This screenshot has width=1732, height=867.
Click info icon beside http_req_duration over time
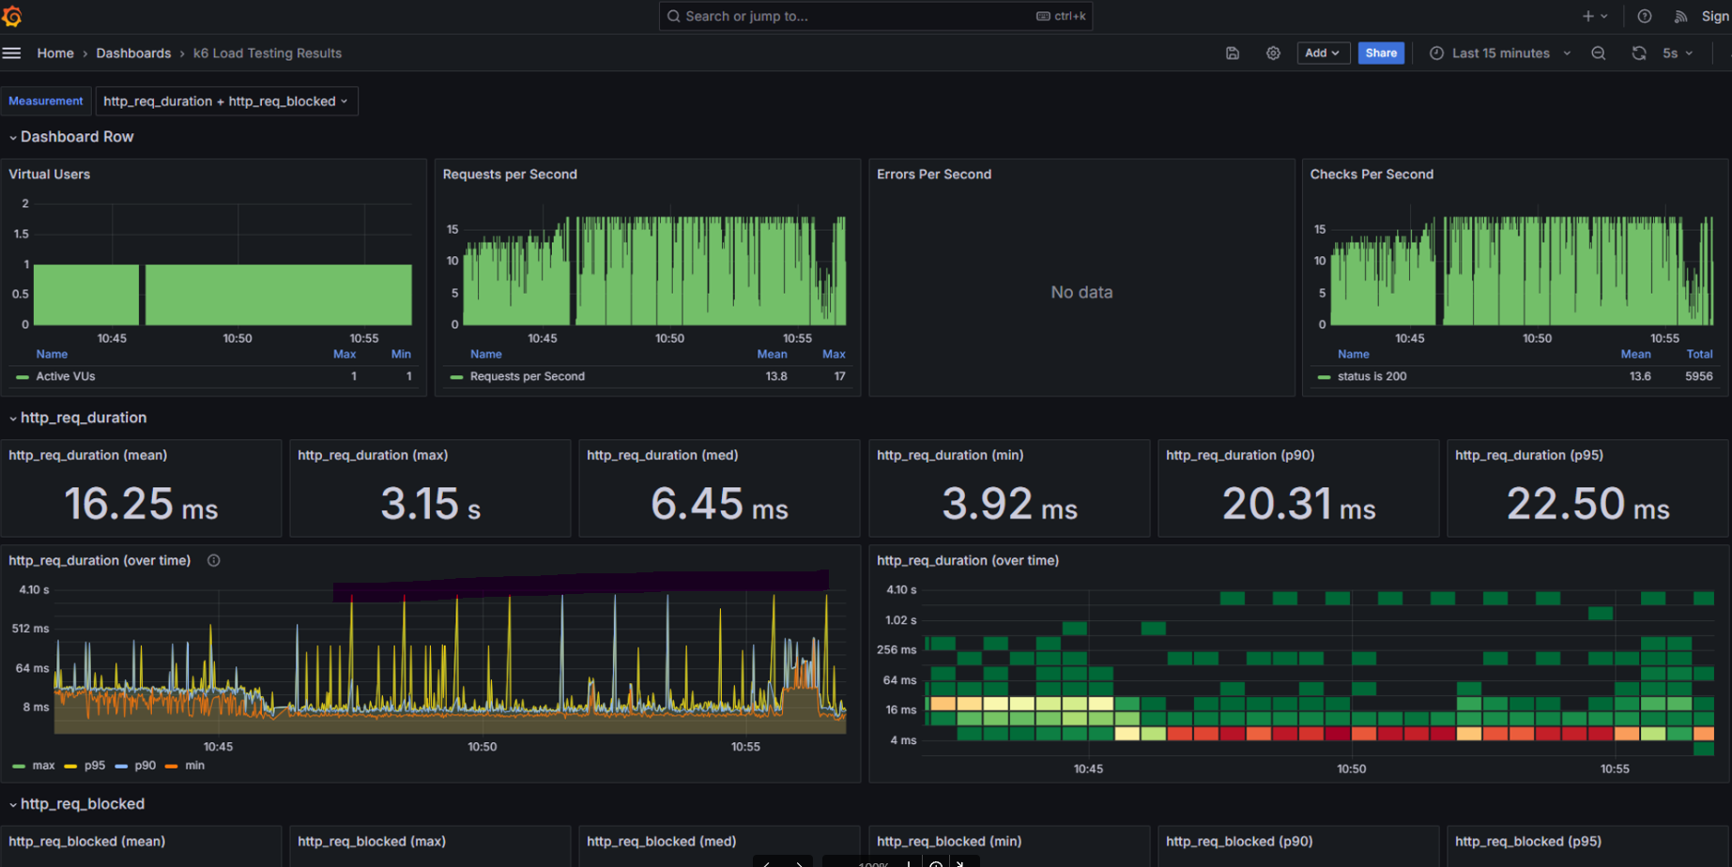(214, 560)
